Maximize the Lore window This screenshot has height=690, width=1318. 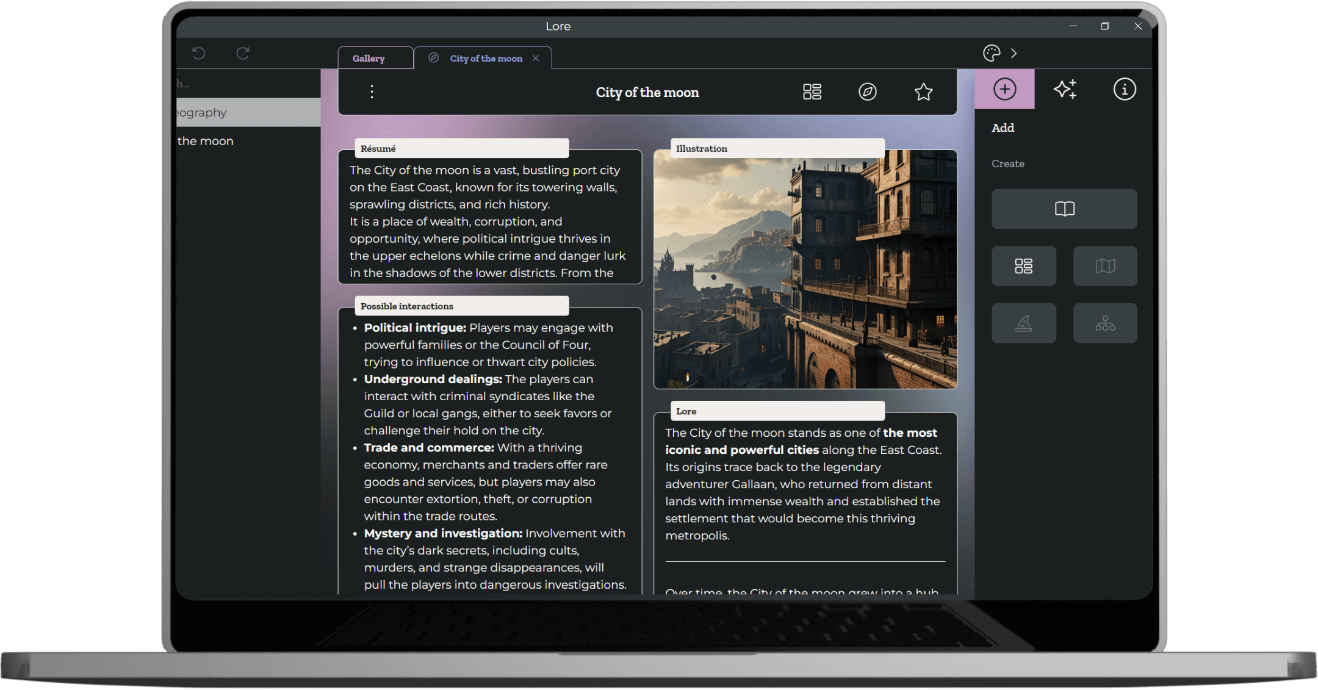pos(1105,26)
